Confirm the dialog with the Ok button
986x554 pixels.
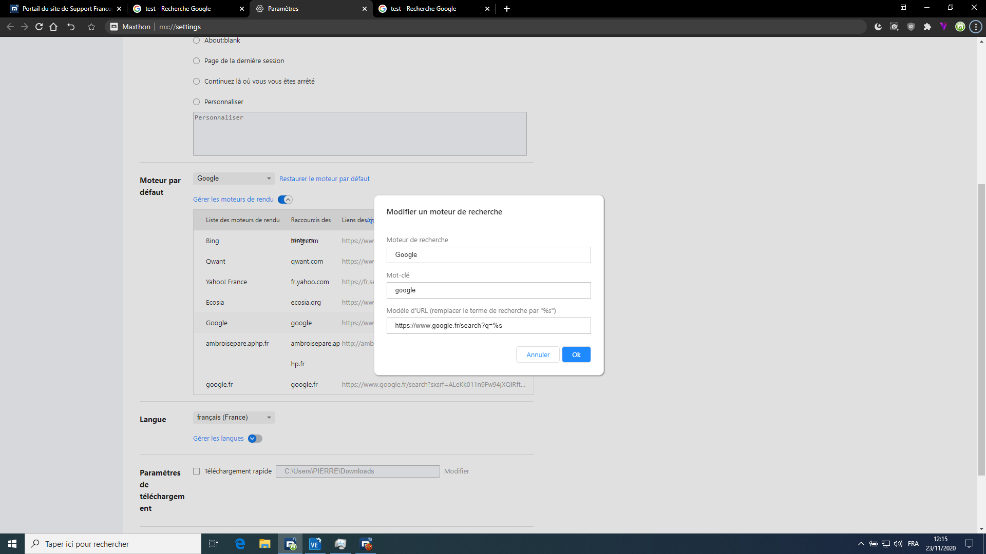(x=576, y=354)
